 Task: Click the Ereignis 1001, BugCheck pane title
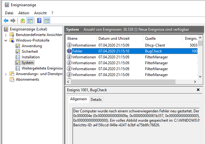(x=87, y=90)
